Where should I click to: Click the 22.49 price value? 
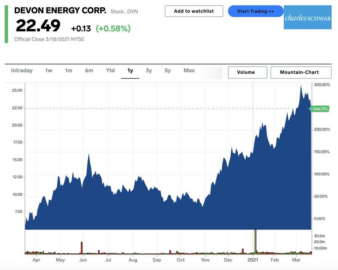click(38, 26)
